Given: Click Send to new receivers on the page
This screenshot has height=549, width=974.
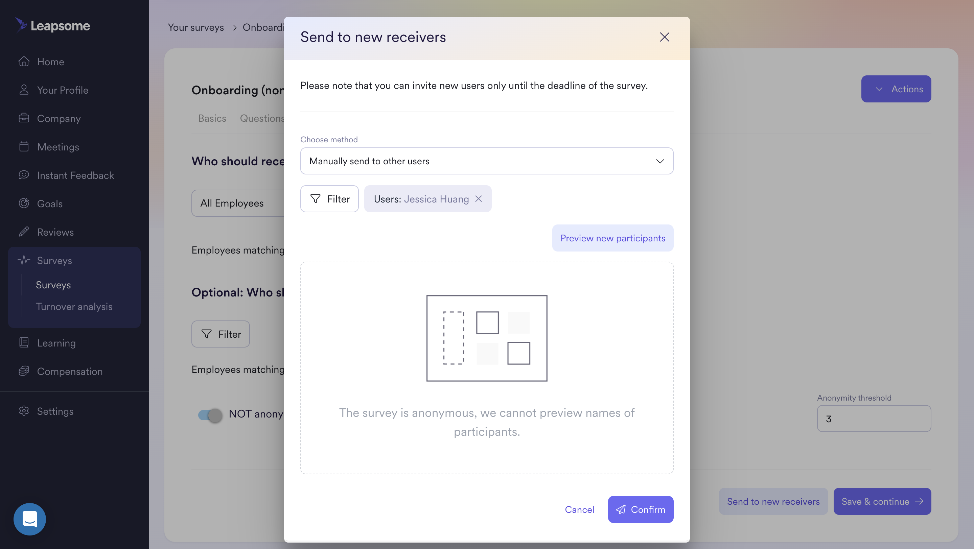Looking at the screenshot, I should pyautogui.click(x=773, y=501).
